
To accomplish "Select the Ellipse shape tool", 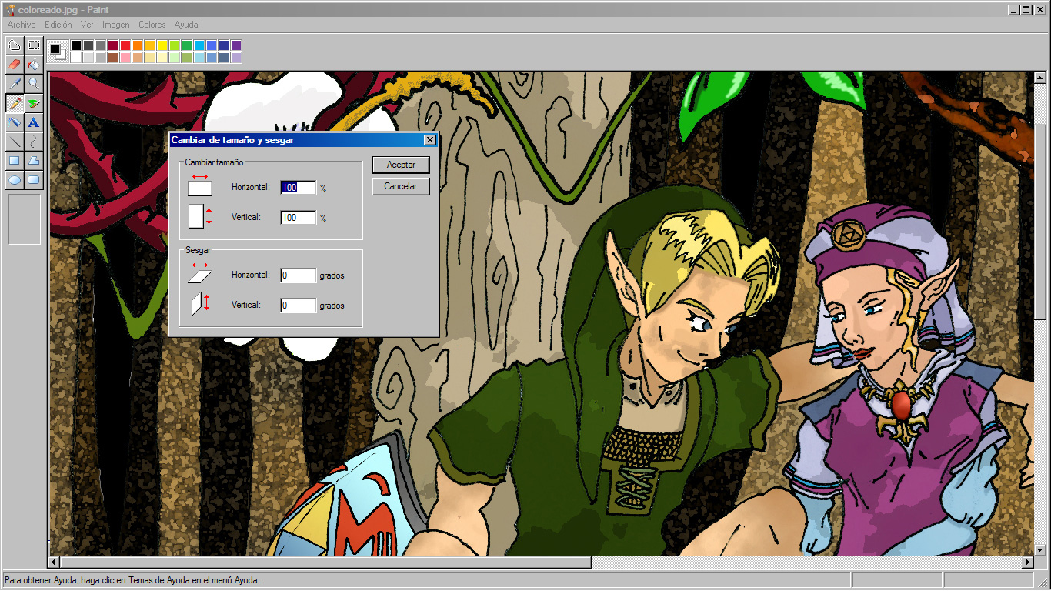I will point(15,180).
